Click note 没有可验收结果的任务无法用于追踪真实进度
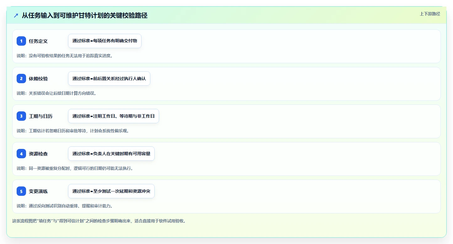The height and width of the screenshot is (244, 453). [x=65, y=56]
